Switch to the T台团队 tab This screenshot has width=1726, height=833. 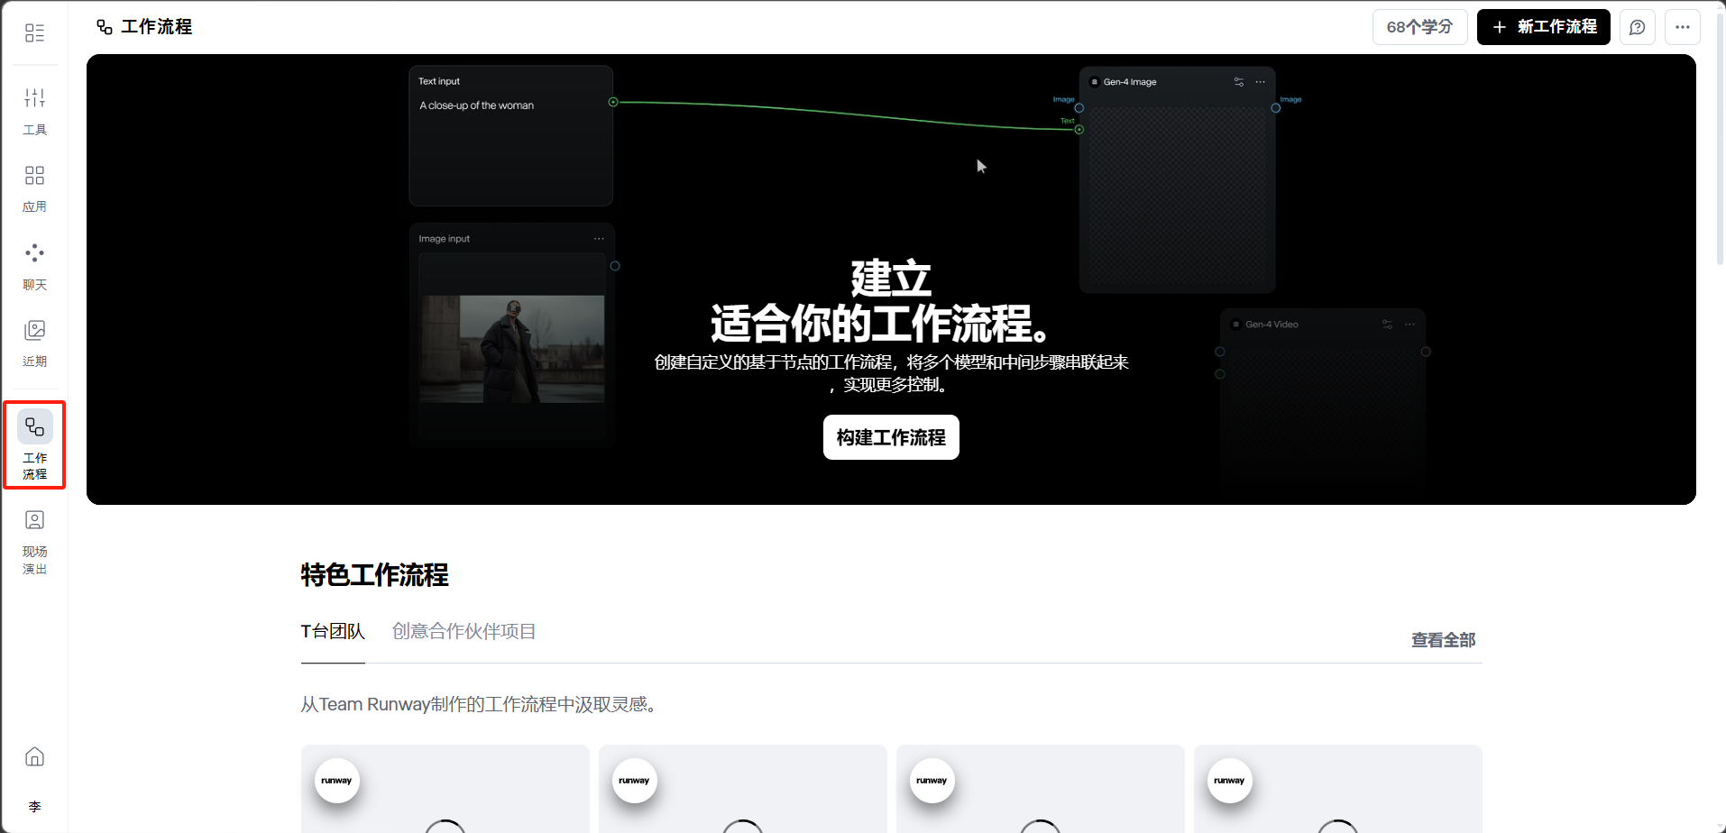pos(333,632)
